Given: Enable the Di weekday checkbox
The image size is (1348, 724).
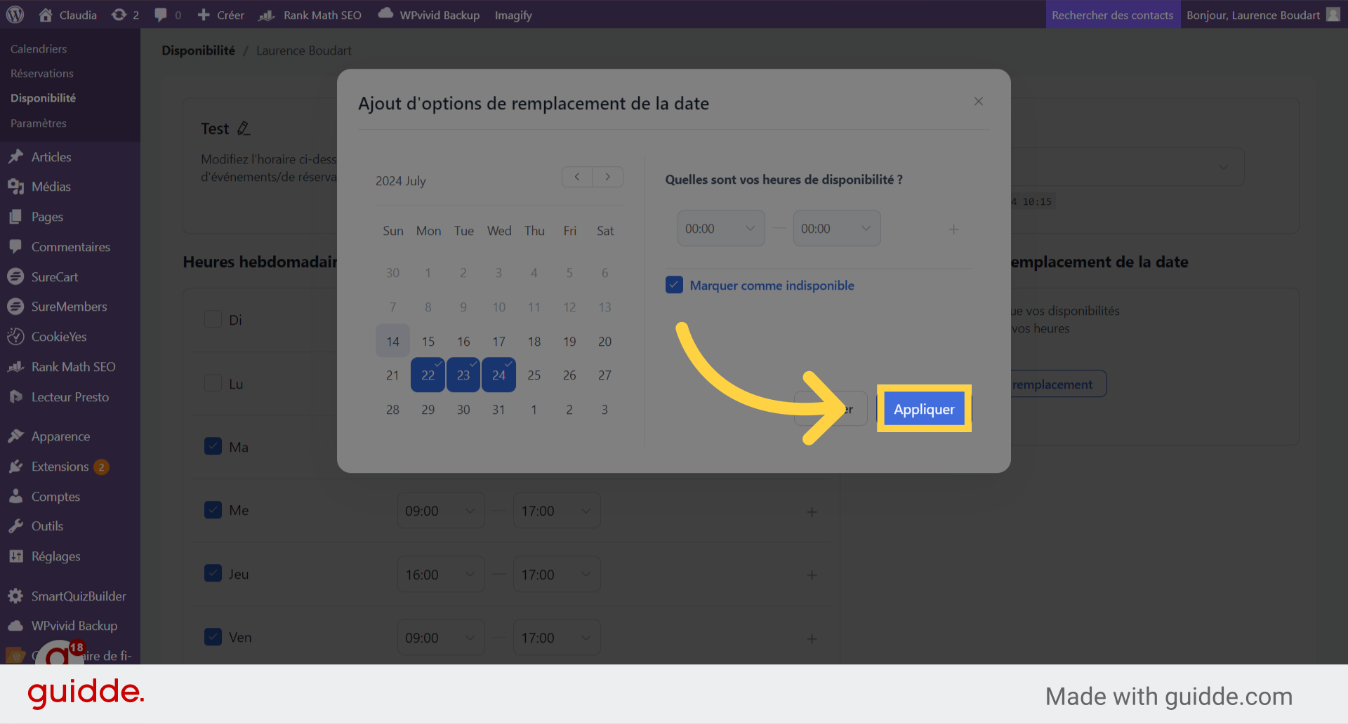Looking at the screenshot, I should 213,319.
